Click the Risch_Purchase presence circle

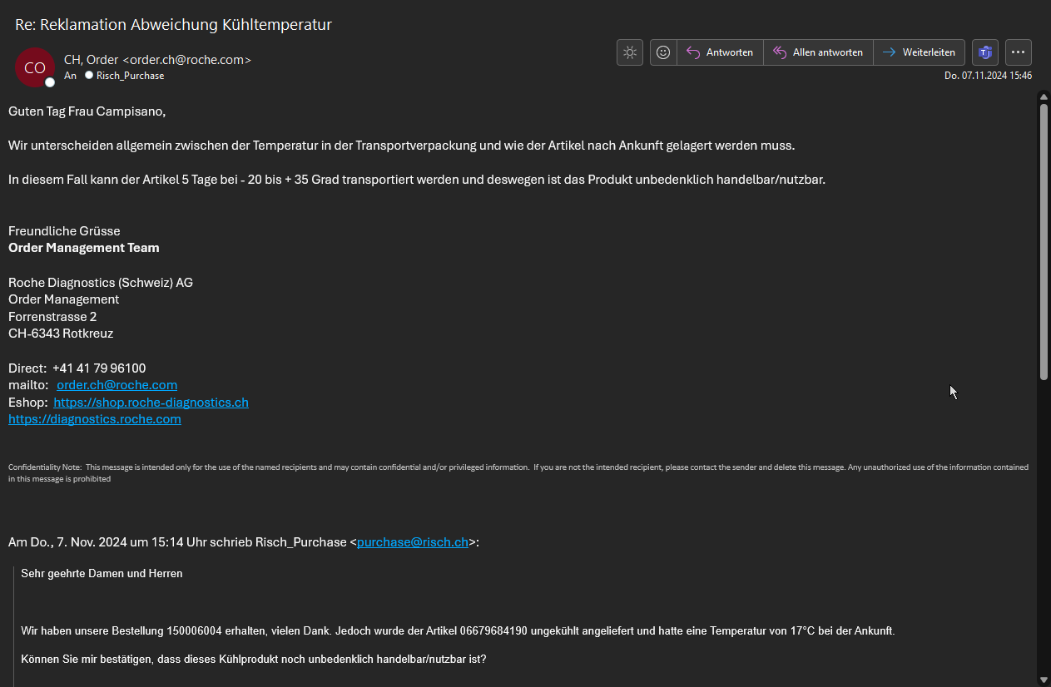click(x=89, y=76)
